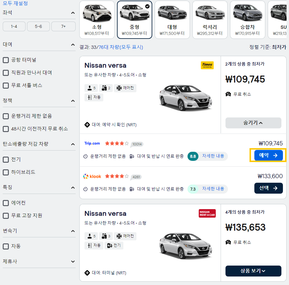
Task: Expand the 제휴사 filter section
Action: (73, 261)
